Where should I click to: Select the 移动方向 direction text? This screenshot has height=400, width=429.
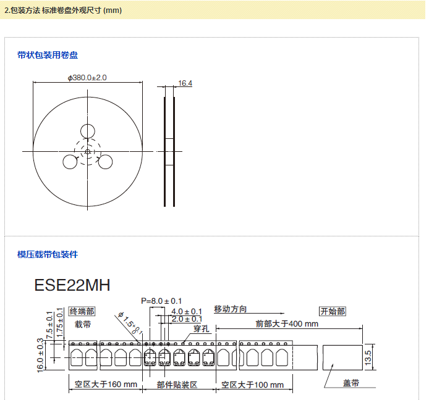tap(231, 309)
